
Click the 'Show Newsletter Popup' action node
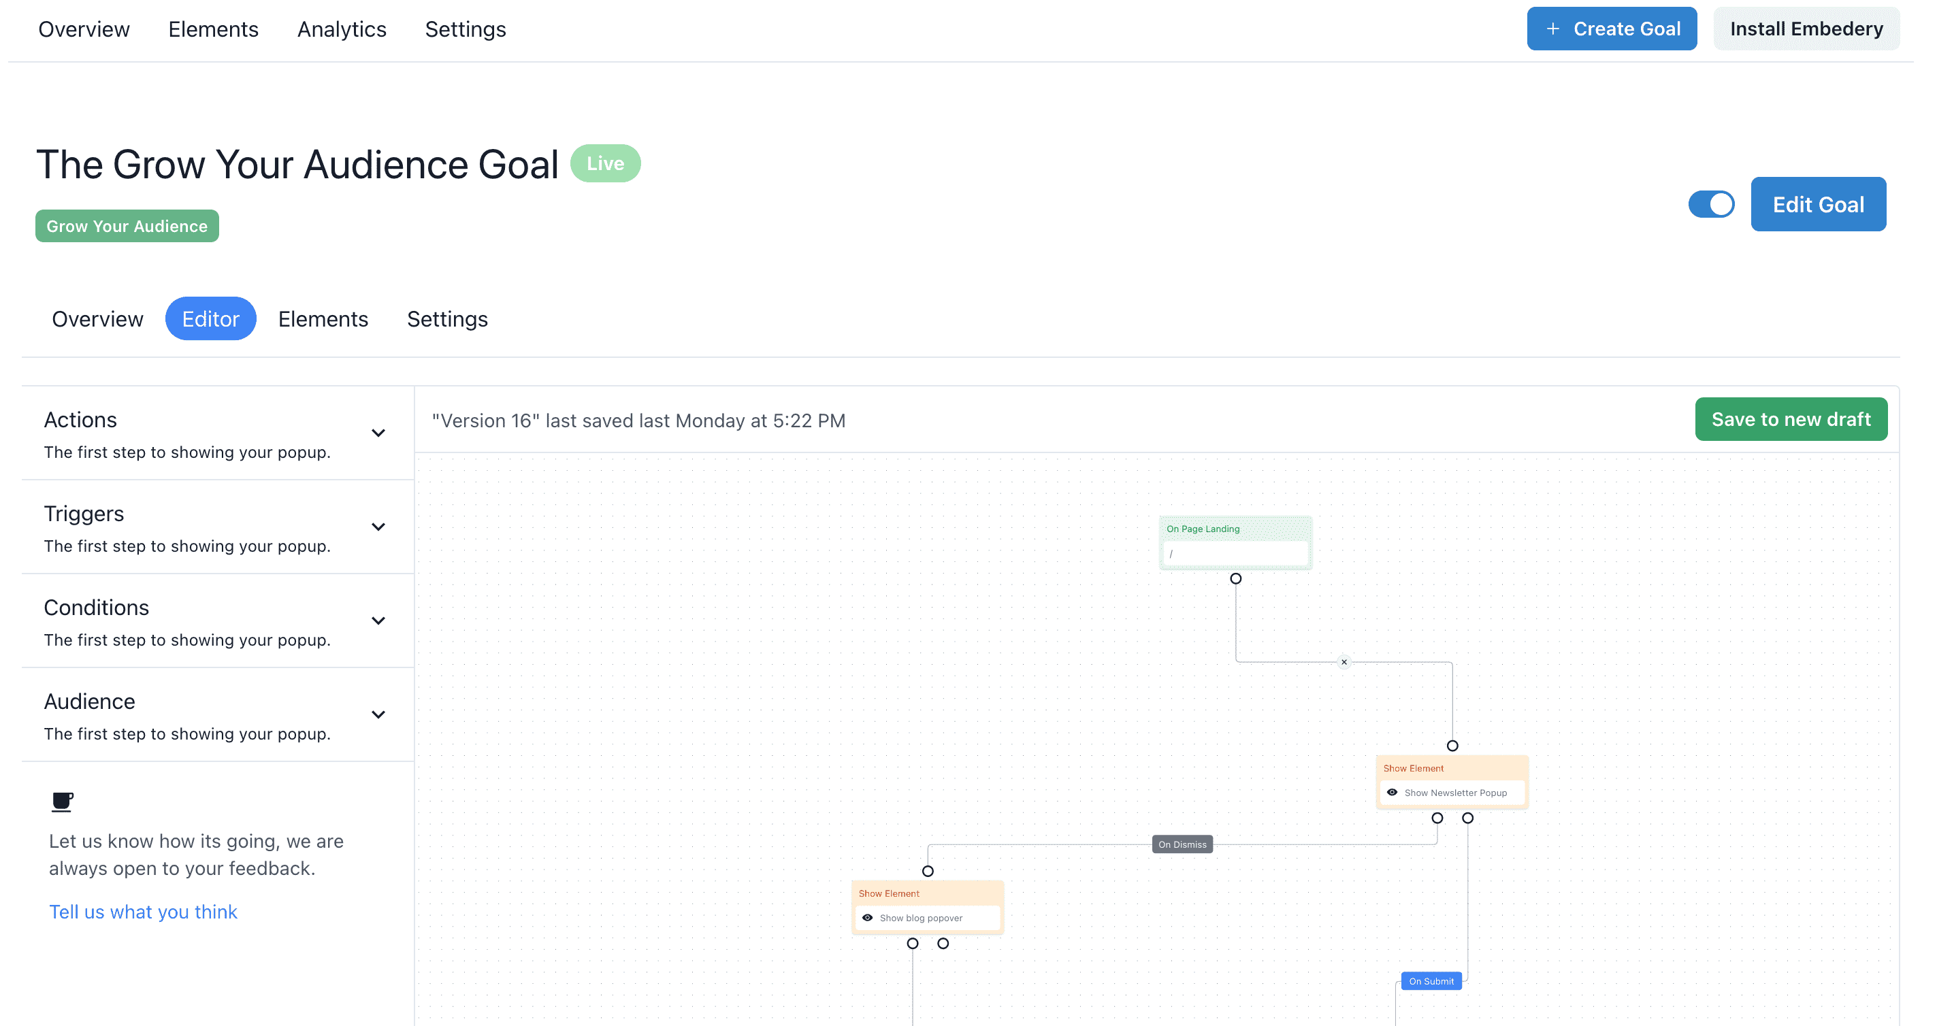point(1452,791)
